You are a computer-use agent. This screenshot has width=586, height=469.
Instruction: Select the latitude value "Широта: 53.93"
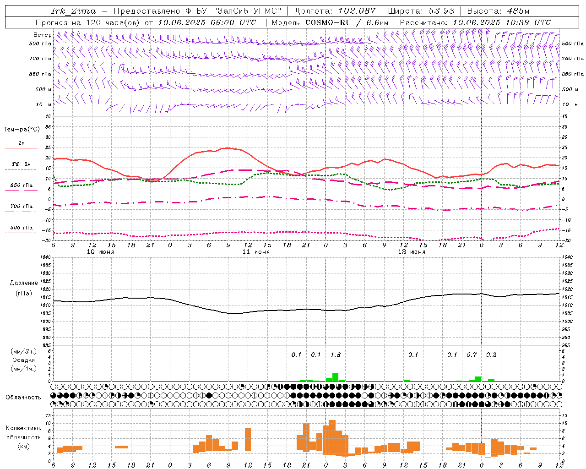pyautogui.click(x=421, y=11)
